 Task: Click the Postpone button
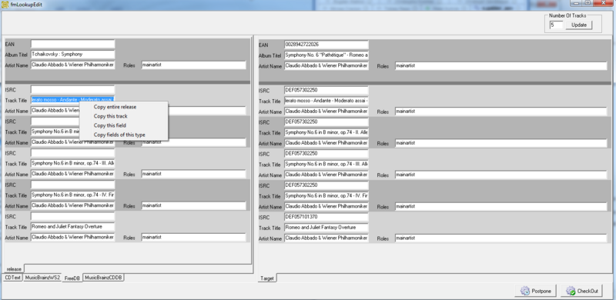(x=536, y=291)
